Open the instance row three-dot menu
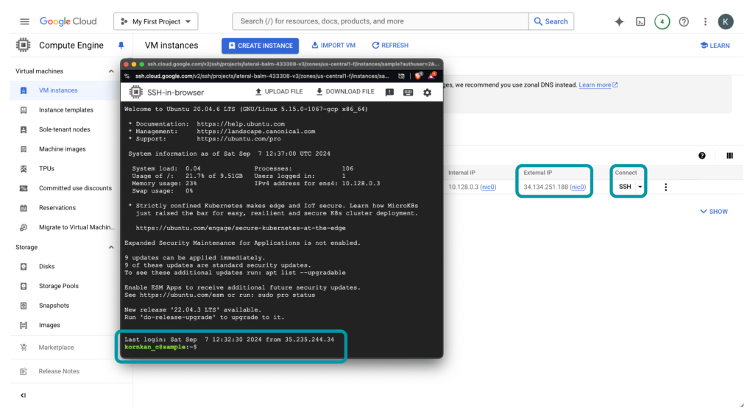Viewport: 753px width, 416px height. pos(666,187)
